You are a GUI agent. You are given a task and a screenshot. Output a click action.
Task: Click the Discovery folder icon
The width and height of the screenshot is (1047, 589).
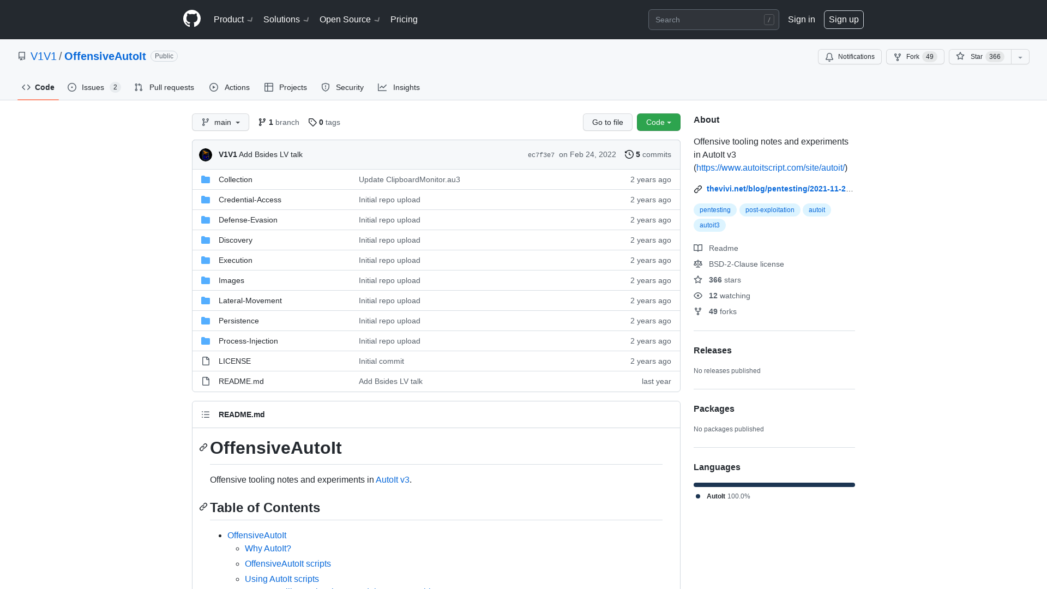206,240
